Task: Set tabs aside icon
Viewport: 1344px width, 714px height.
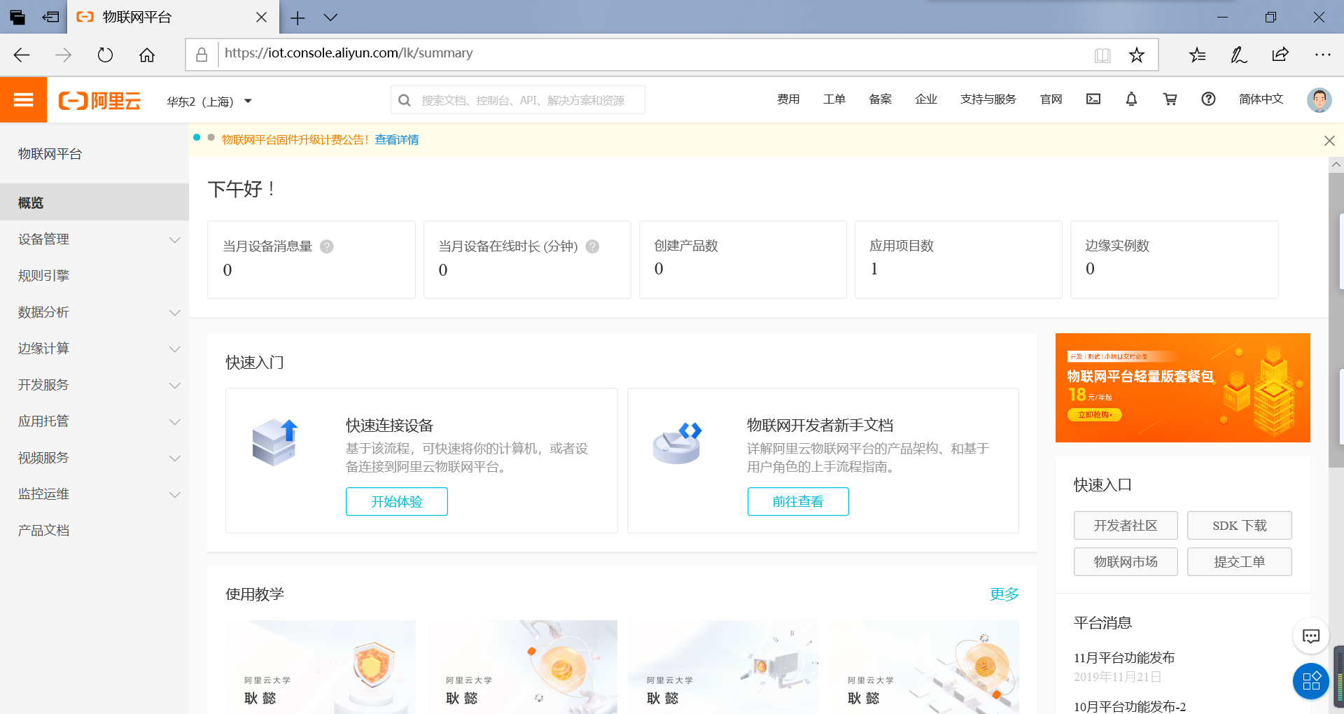Action: [x=51, y=17]
